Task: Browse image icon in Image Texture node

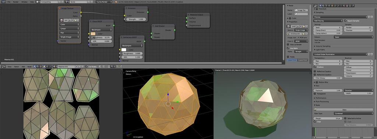Action: click(x=61, y=20)
